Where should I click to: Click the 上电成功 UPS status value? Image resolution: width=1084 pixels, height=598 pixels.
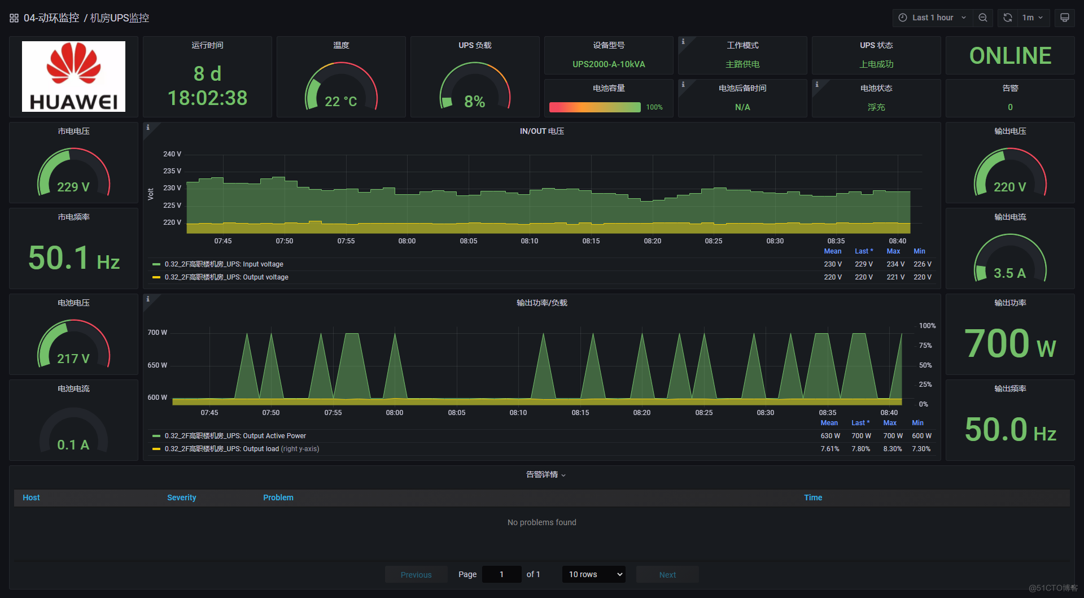876,64
